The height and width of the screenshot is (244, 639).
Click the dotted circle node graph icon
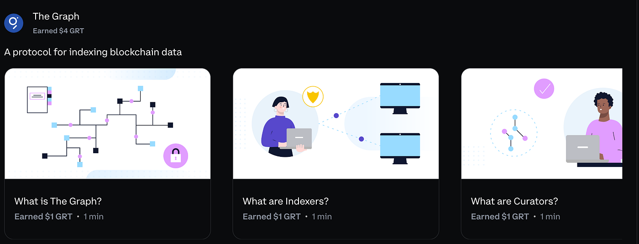click(514, 133)
